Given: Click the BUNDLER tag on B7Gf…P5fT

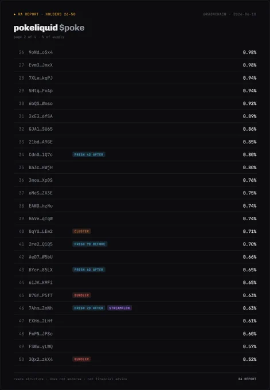Looking at the screenshot, I should (81, 295).
